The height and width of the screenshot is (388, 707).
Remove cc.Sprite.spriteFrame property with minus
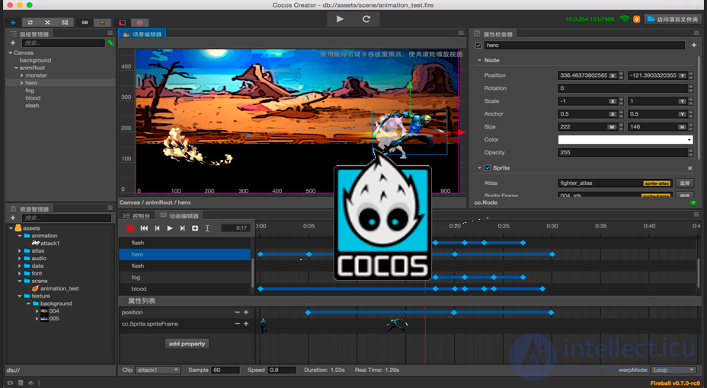click(237, 323)
